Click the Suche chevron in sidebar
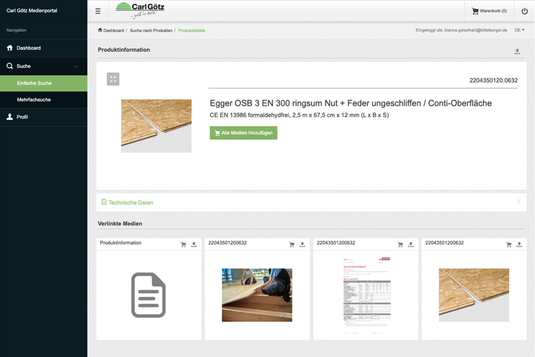This screenshot has width=535, height=357. point(76,67)
